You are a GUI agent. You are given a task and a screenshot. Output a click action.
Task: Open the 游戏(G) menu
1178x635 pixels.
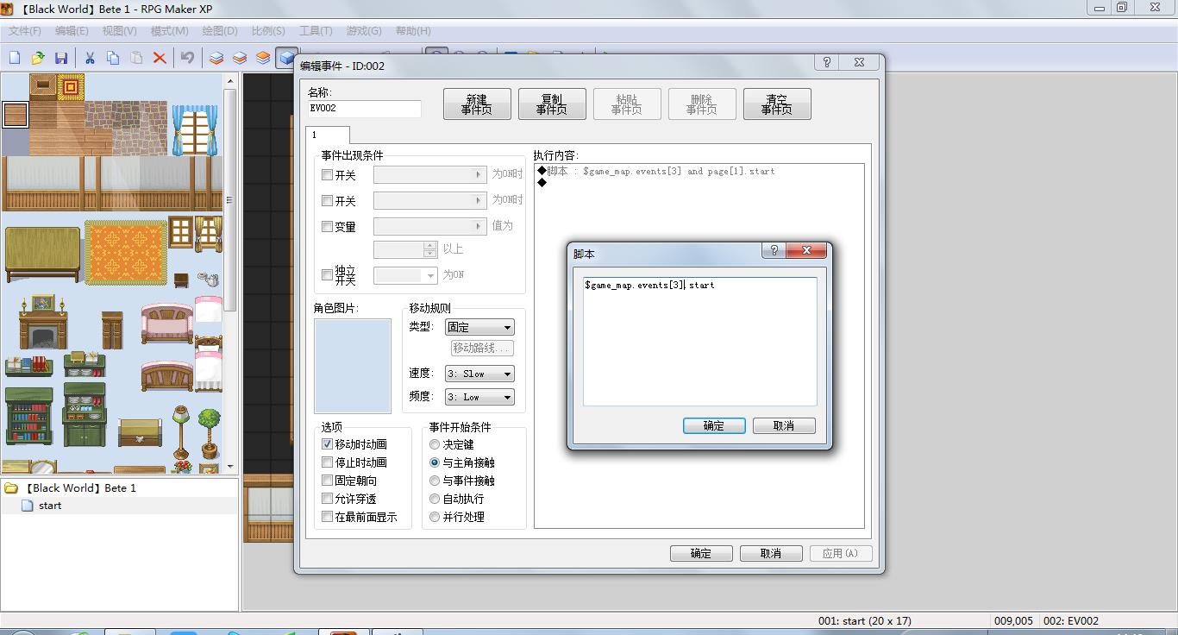click(364, 30)
